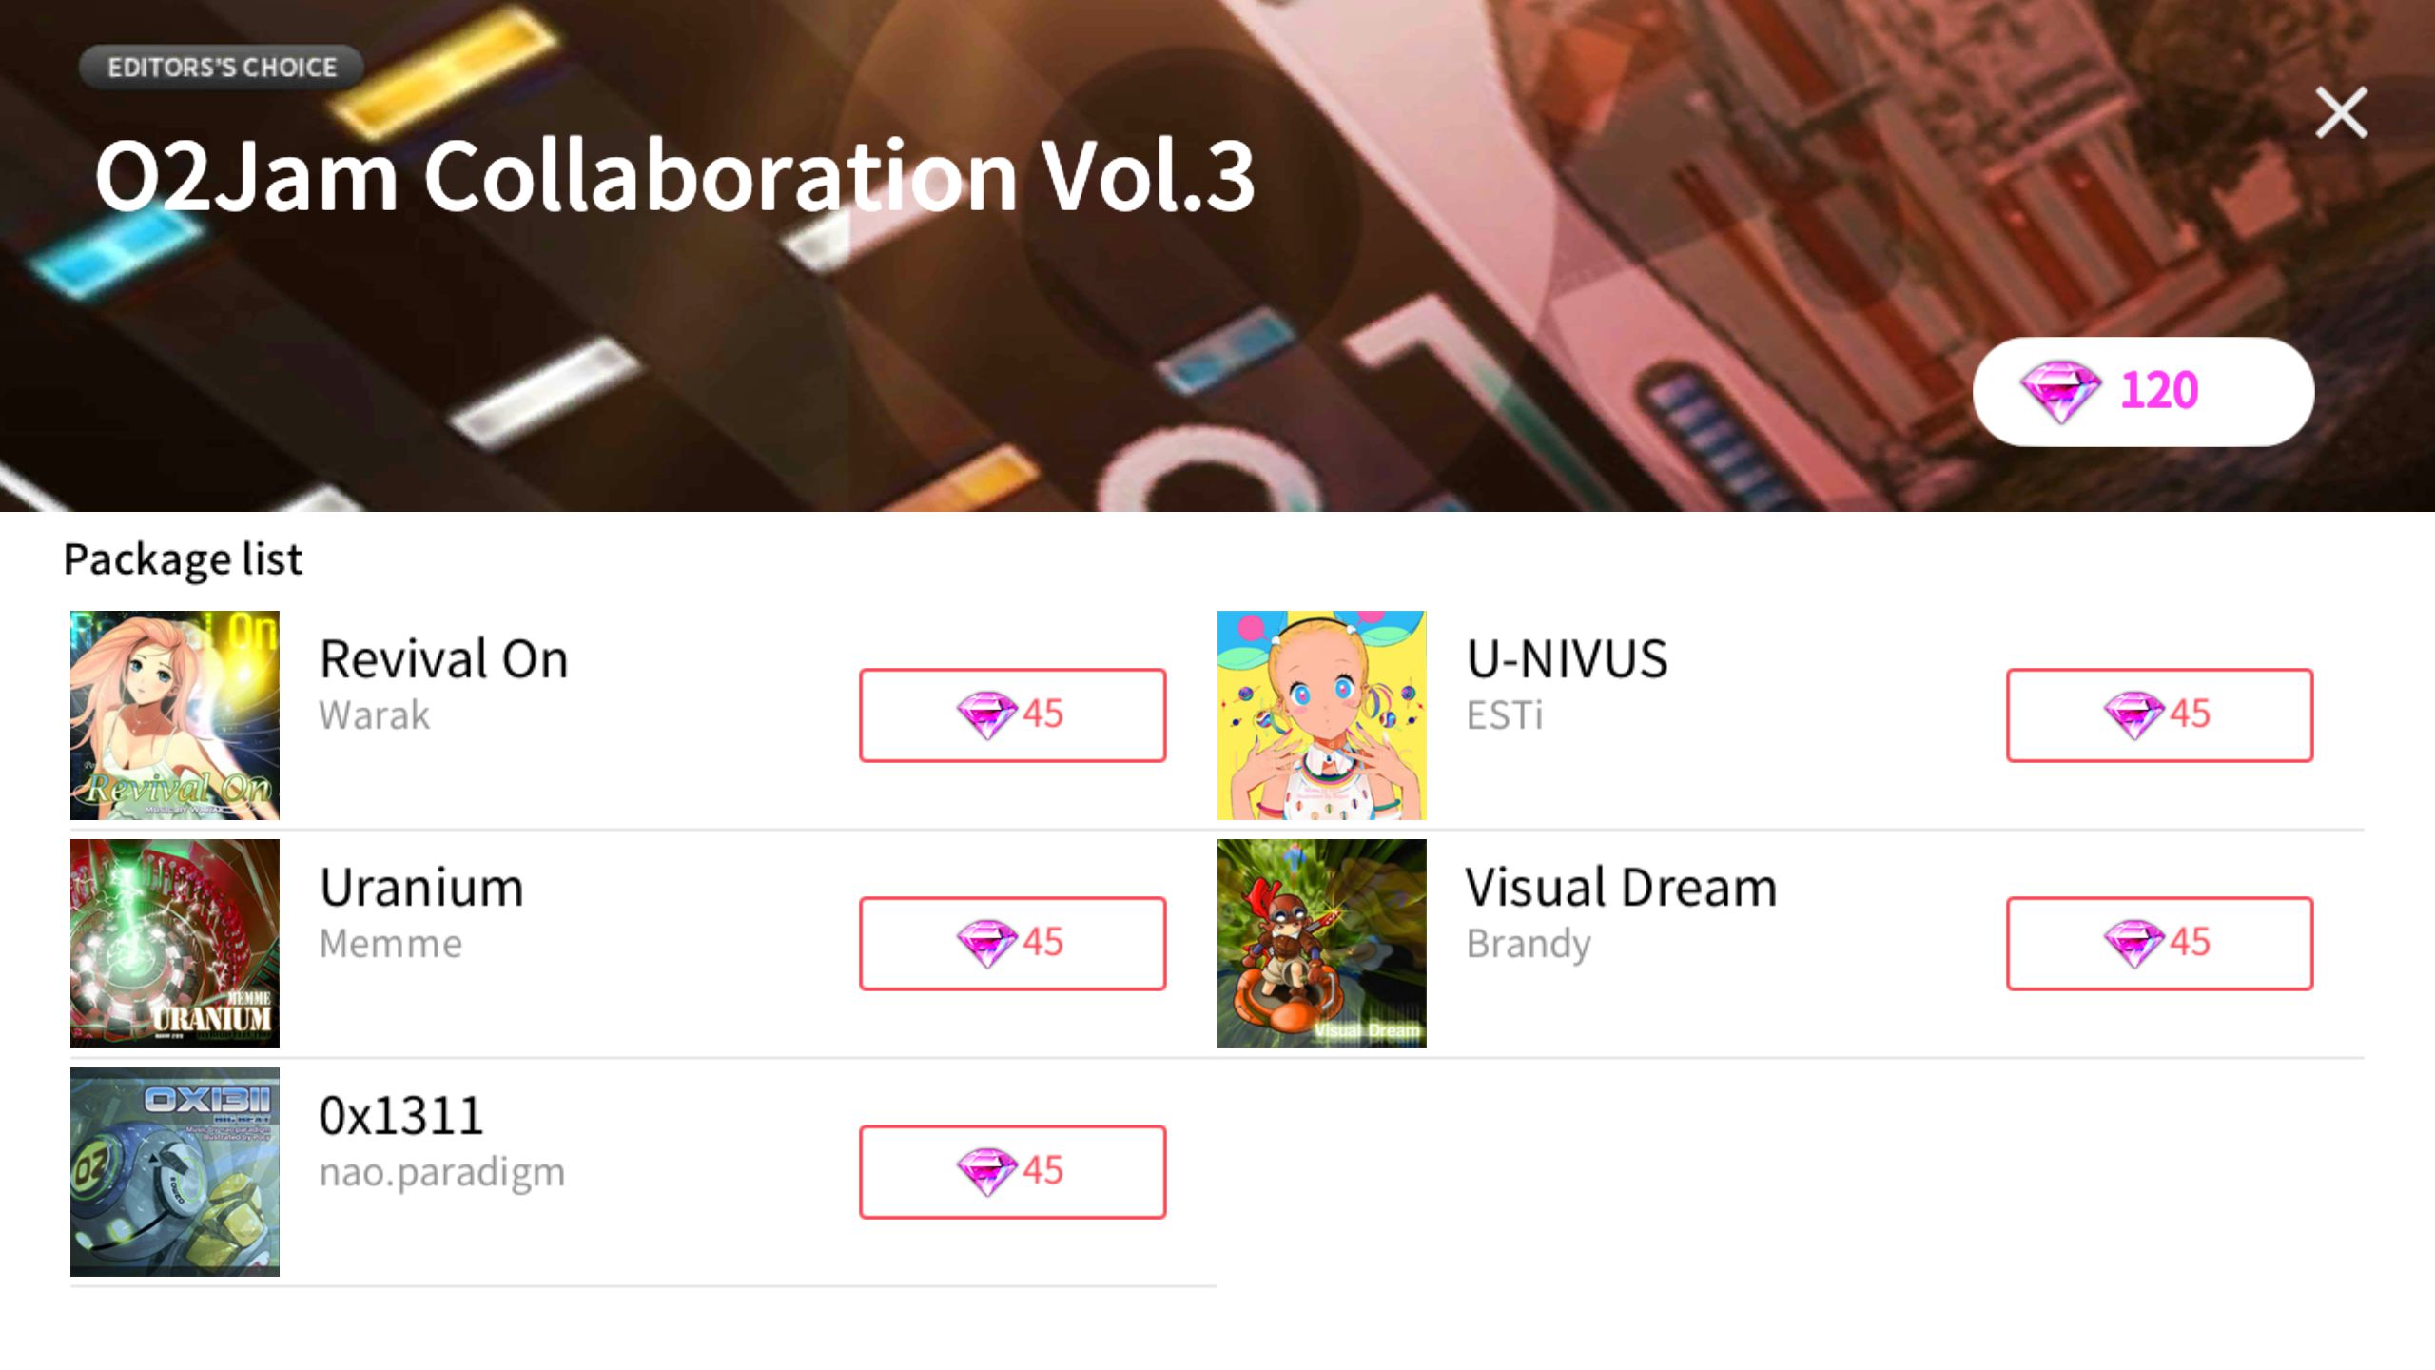Click the Visual Dream song title
The image size is (2435, 1370).
(1621, 888)
